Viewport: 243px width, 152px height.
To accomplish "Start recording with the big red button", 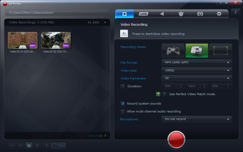I will [176, 140].
